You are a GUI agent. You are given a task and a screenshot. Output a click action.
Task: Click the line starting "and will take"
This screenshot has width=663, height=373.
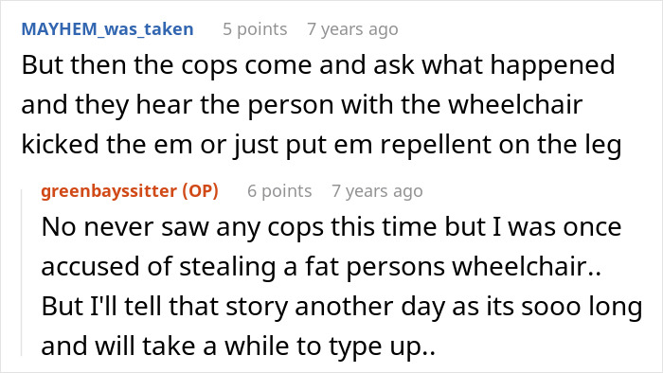pos(238,346)
